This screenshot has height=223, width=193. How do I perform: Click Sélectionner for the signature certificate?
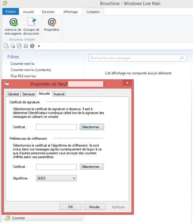point(92,127)
